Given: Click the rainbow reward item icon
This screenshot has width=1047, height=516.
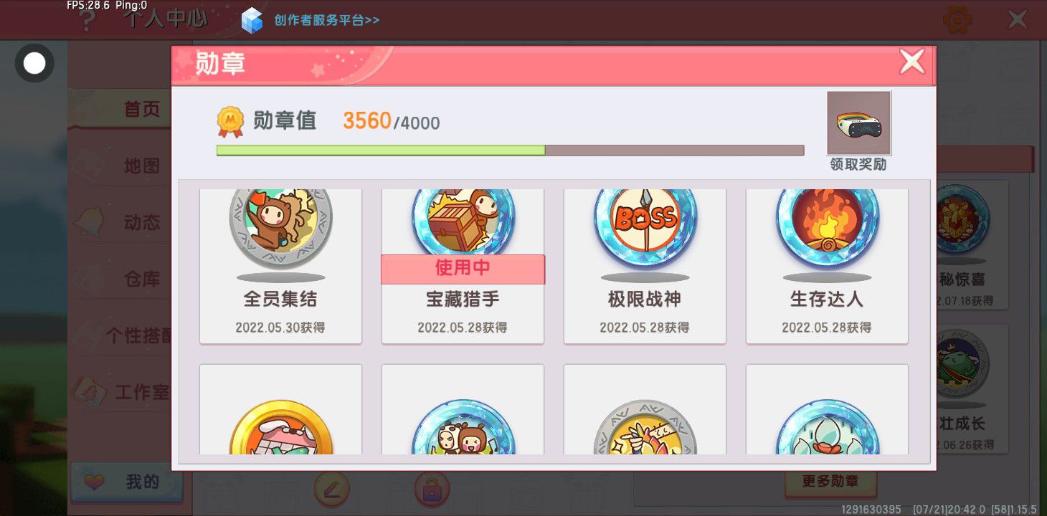Looking at the screenshot, I should point(858,123).
